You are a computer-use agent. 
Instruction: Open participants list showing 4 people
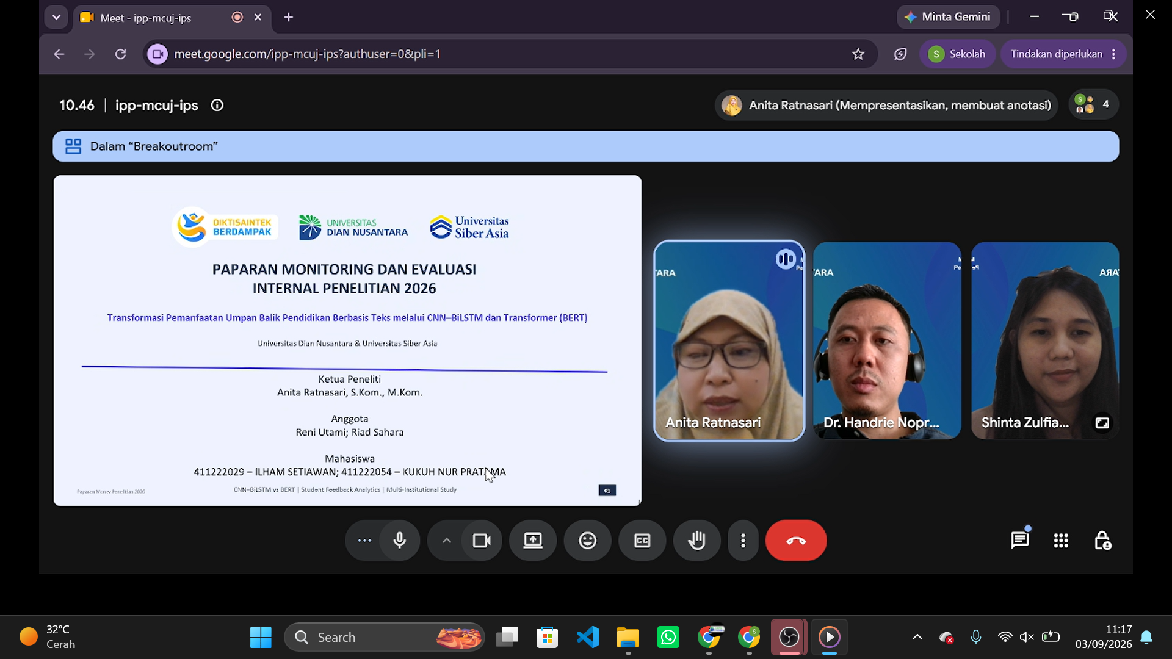pos(1093,105)
